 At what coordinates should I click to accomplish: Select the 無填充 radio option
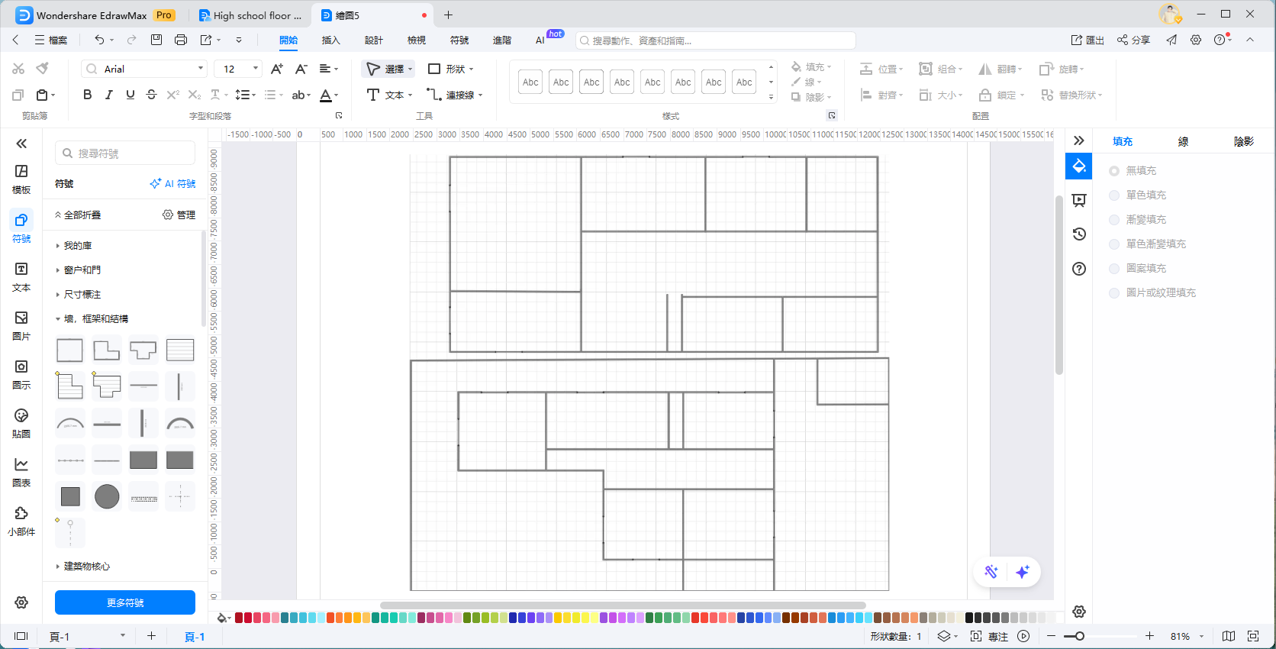click(1114, 171)
